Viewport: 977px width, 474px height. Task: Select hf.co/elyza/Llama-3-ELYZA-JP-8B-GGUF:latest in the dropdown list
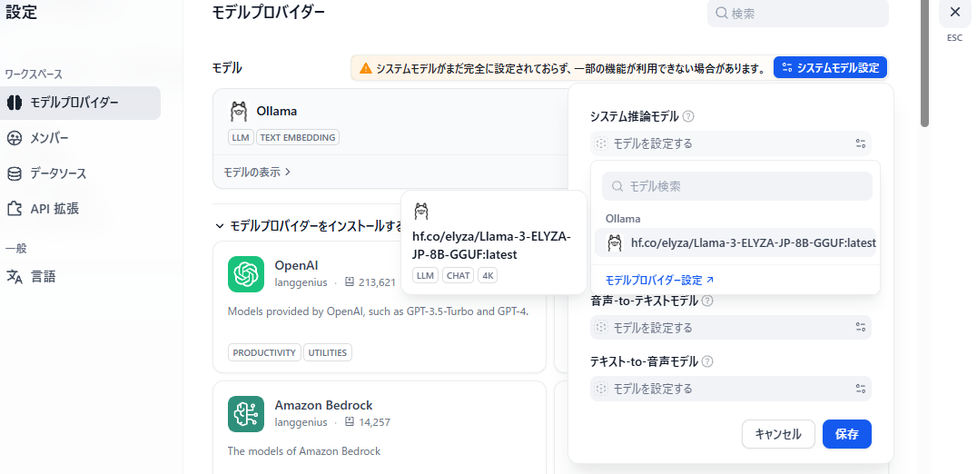[735, 243]
